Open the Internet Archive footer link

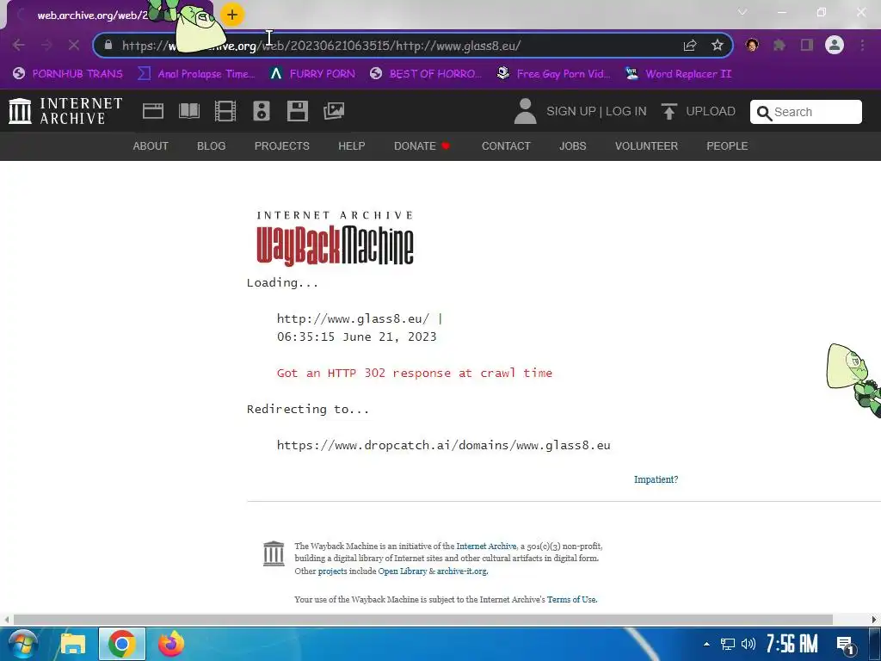coord(486,546)
